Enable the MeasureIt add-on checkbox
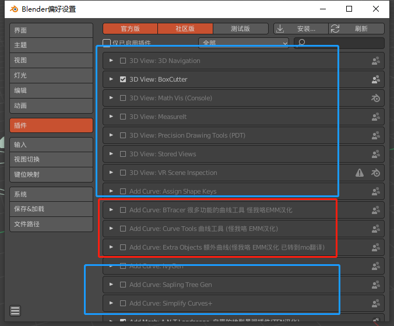The width and height of the screenshot is (394, 326). point(123,117)
